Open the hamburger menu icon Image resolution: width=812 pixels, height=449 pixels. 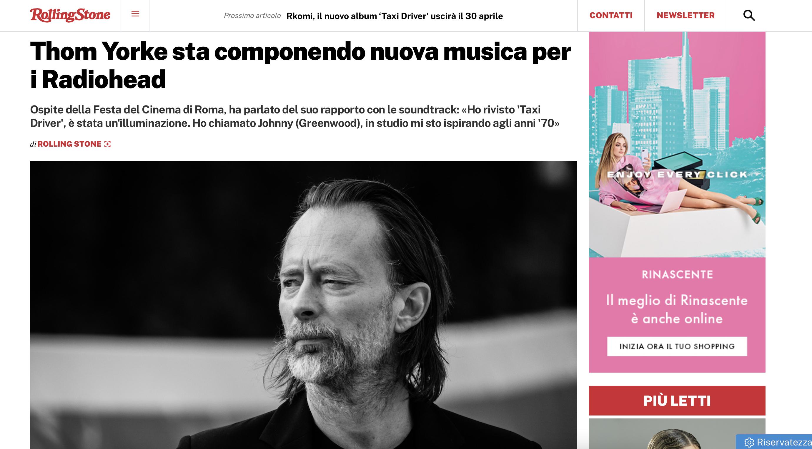tap(135, 14)
